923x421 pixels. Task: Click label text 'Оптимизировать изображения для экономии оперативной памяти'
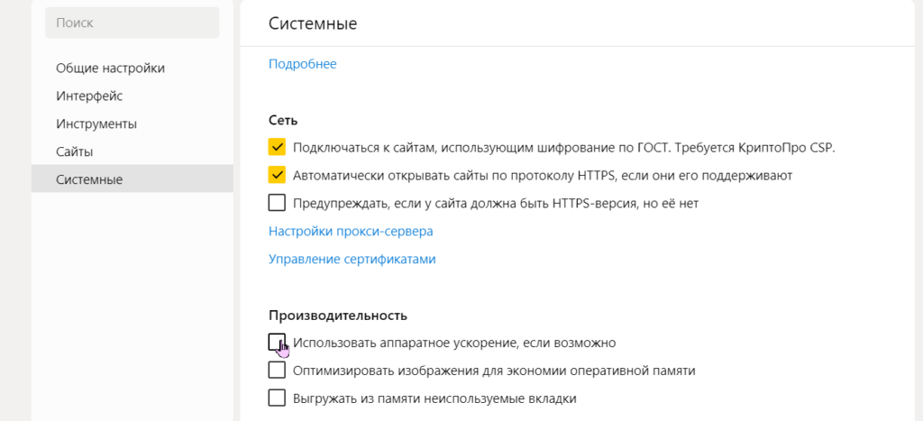(494, 370)
